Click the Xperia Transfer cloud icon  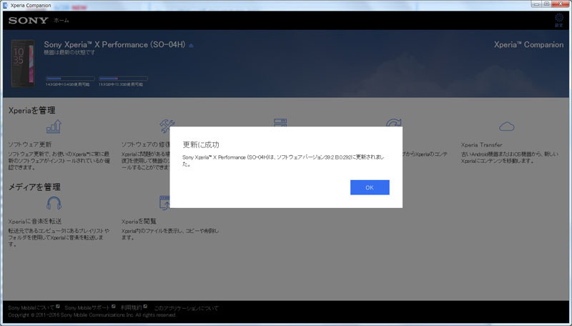tap(507, 127)
